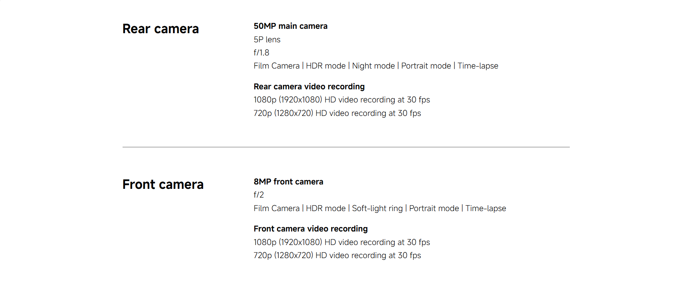Click "Portrait mode" under the rear camera
The width and height of the screenshot is (692, 288).
click(426, 66)
